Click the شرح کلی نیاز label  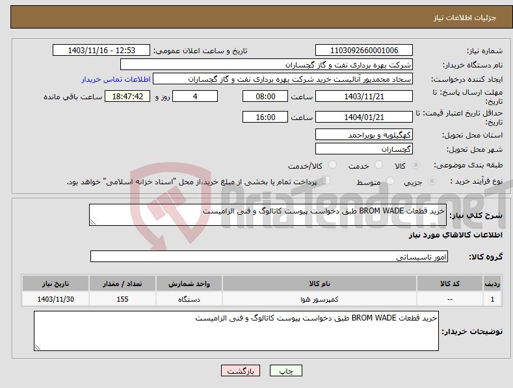[476, 215]
